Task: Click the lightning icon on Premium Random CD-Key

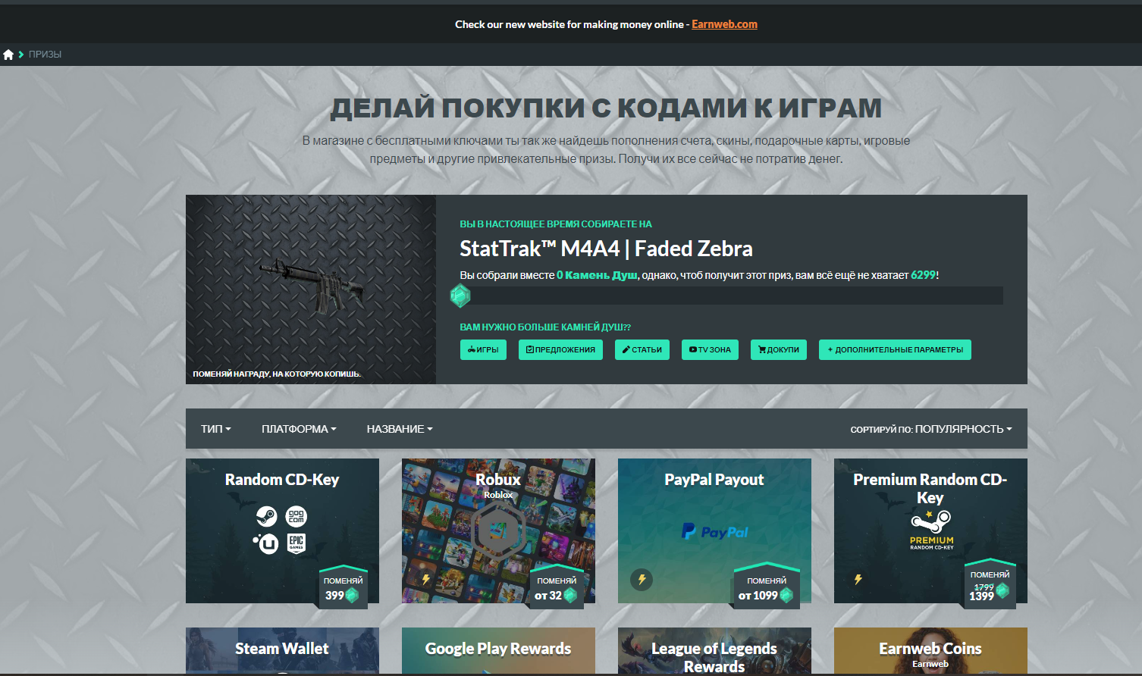Action: pyautogui.click(x=858, y=580)
